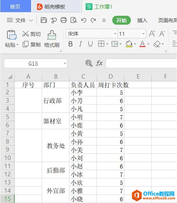The height and width of the screenshot is (203, 177).
Task: Select column D header
Action: [111, 77]
